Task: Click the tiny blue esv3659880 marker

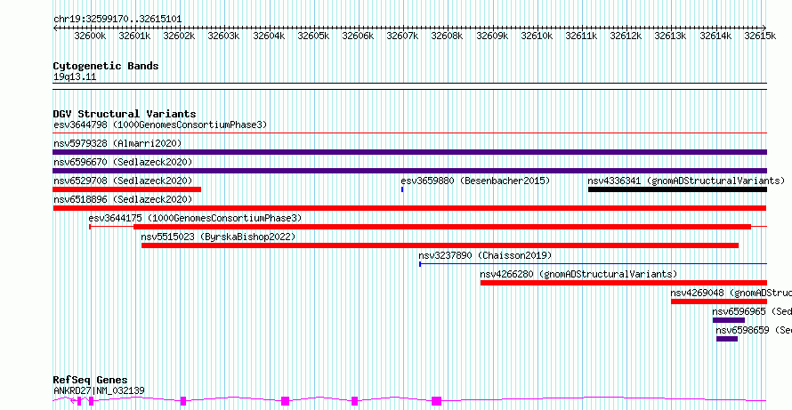Action: point(402,189)
